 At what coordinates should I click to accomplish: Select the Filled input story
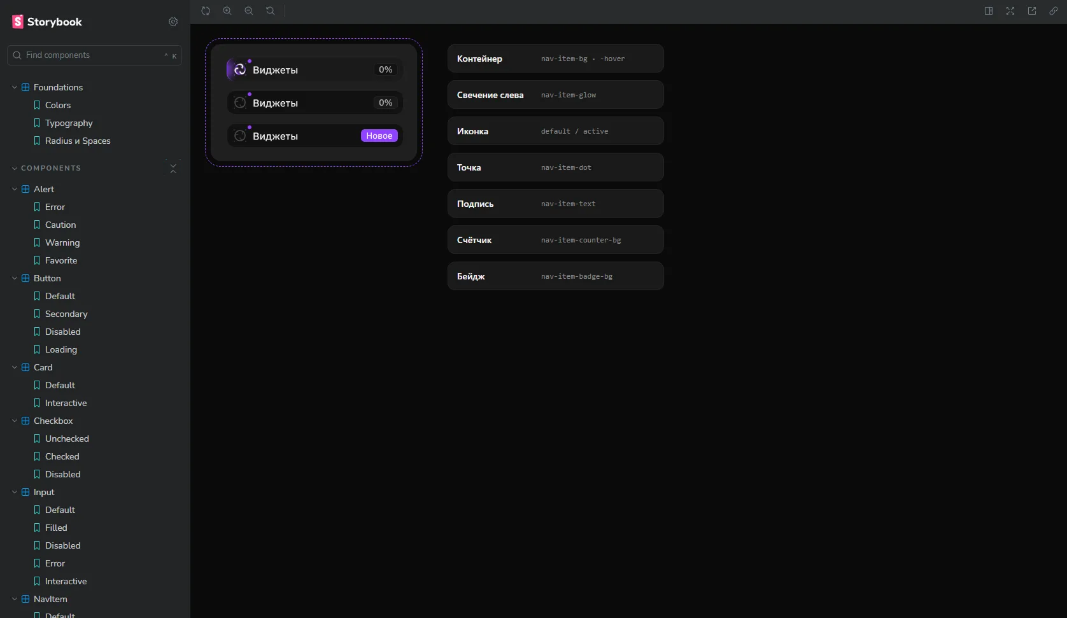coord(56,528)
